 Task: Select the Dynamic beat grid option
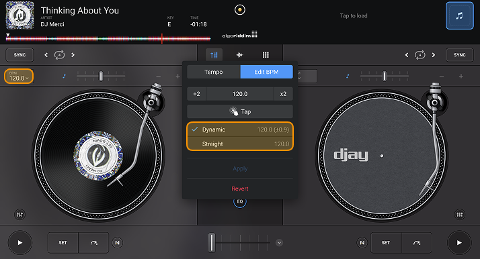(240, 129)
